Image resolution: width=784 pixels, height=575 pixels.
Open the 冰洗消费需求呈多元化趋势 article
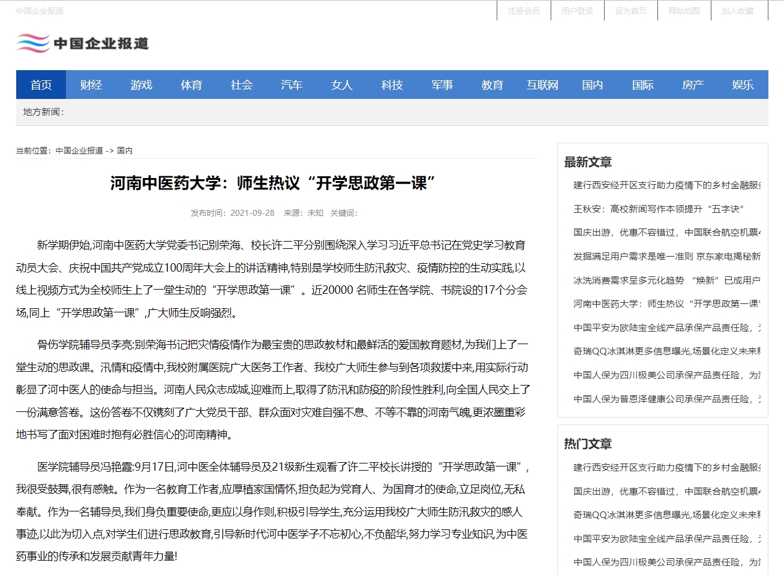click(666, 280)
